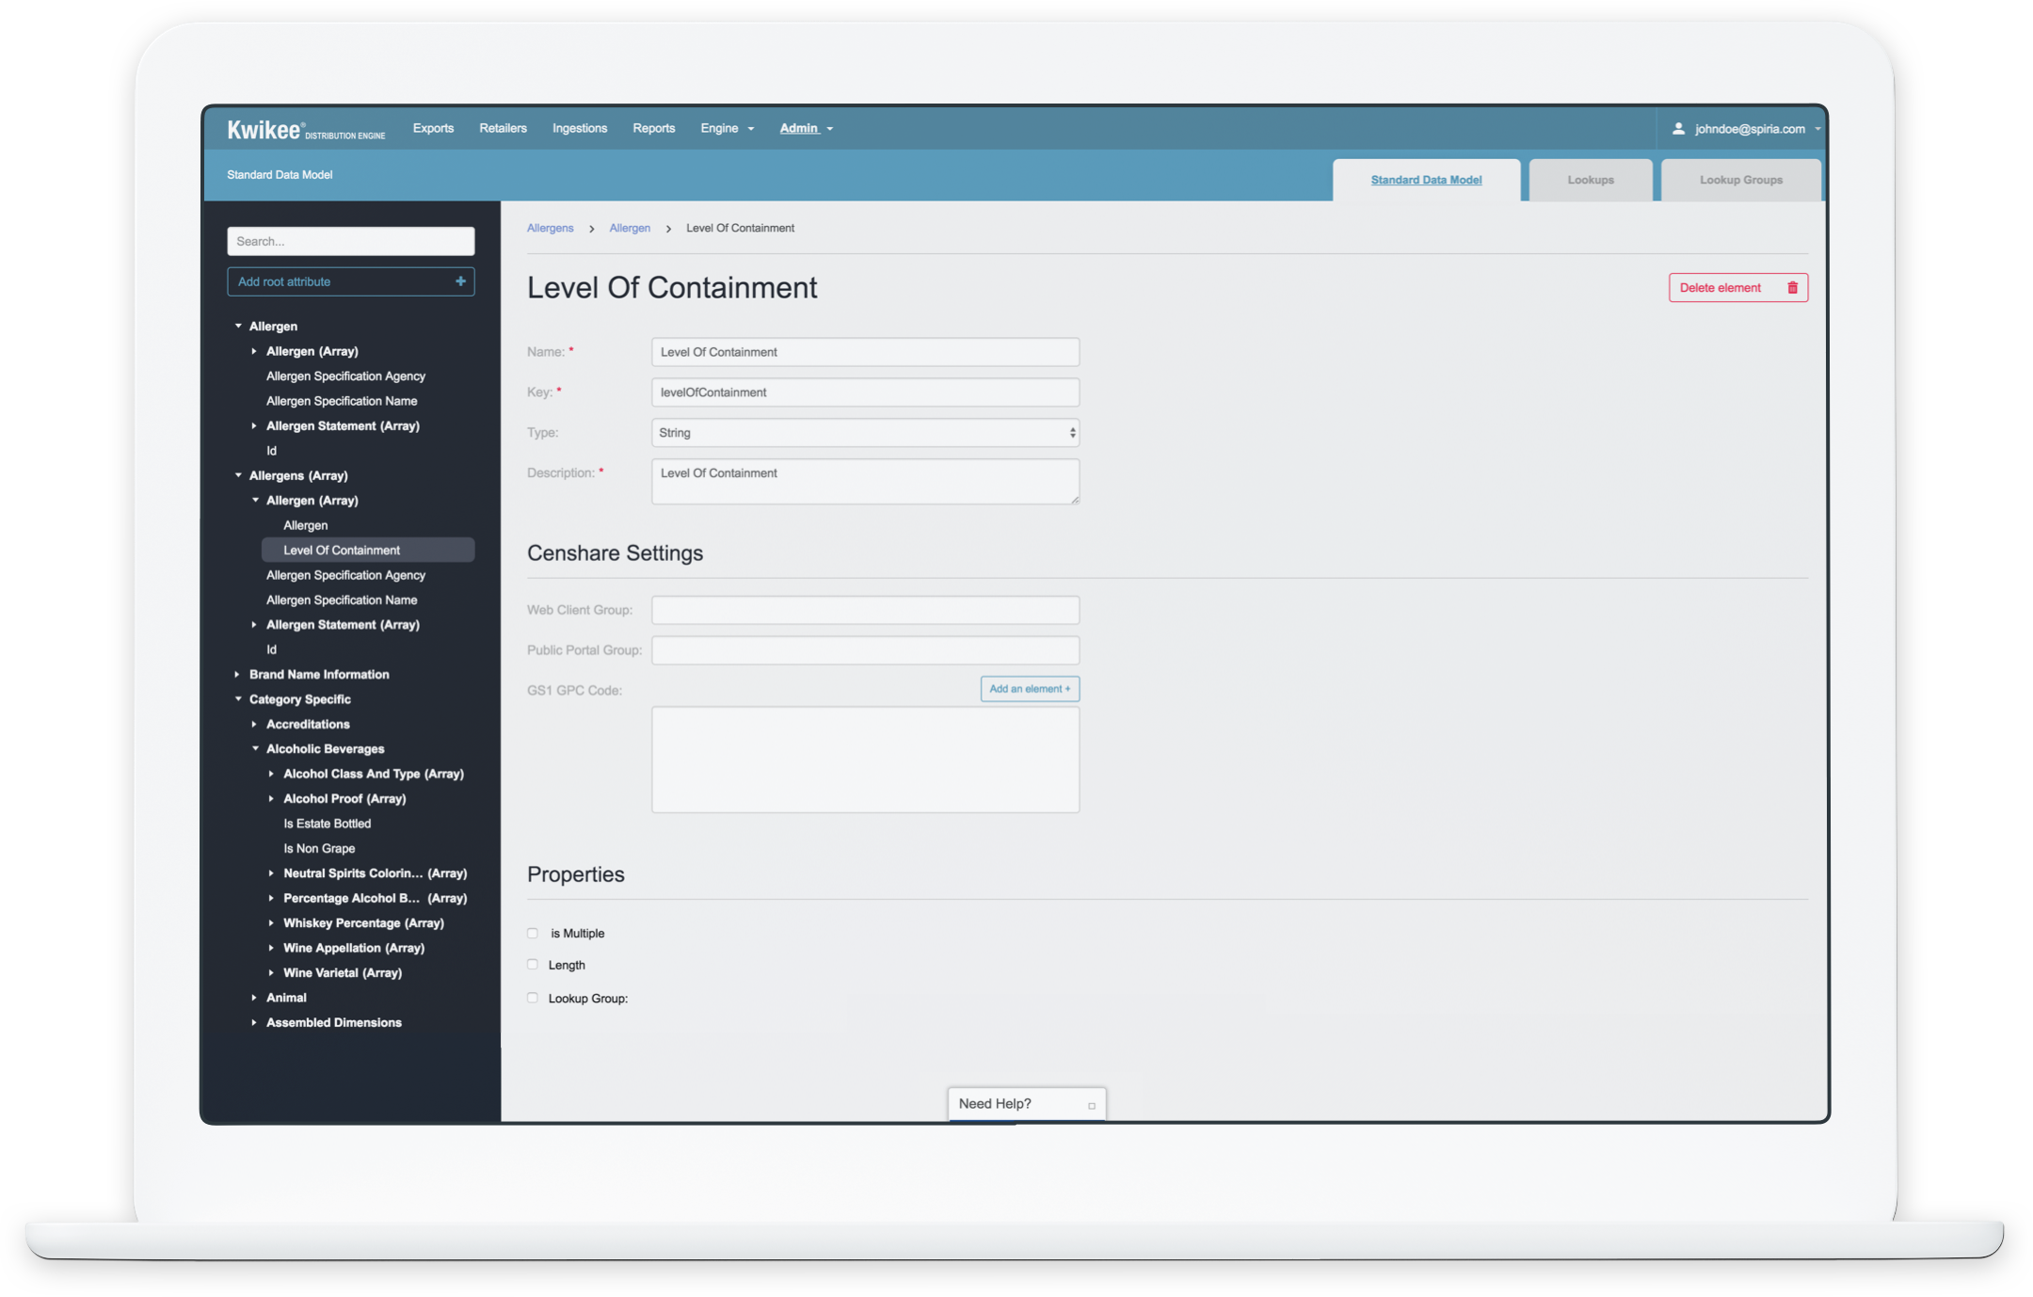Click the sidebar Search field

pyautogui.click(x=350, y=241)
